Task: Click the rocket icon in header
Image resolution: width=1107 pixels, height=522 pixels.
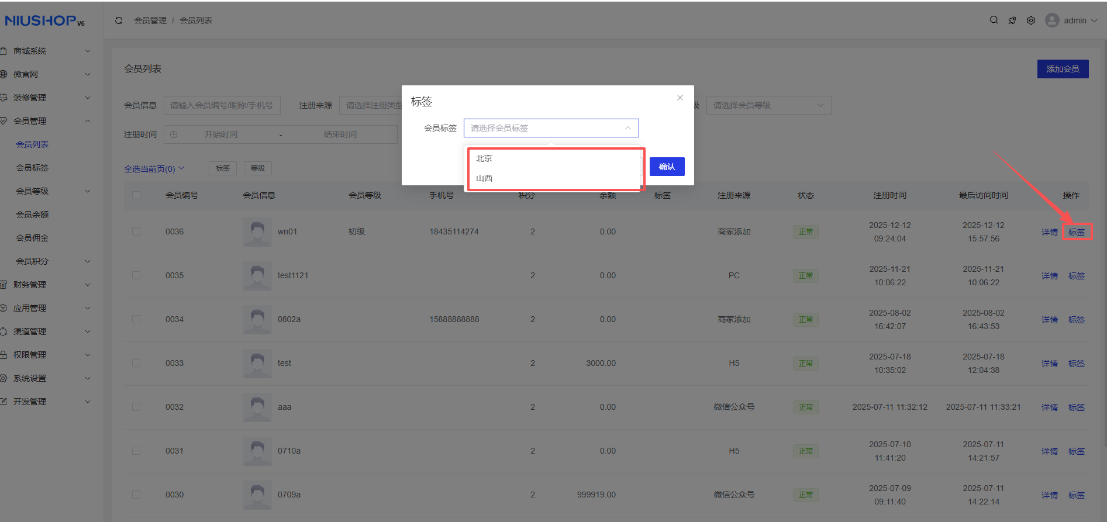Action: click(1012, 20)
